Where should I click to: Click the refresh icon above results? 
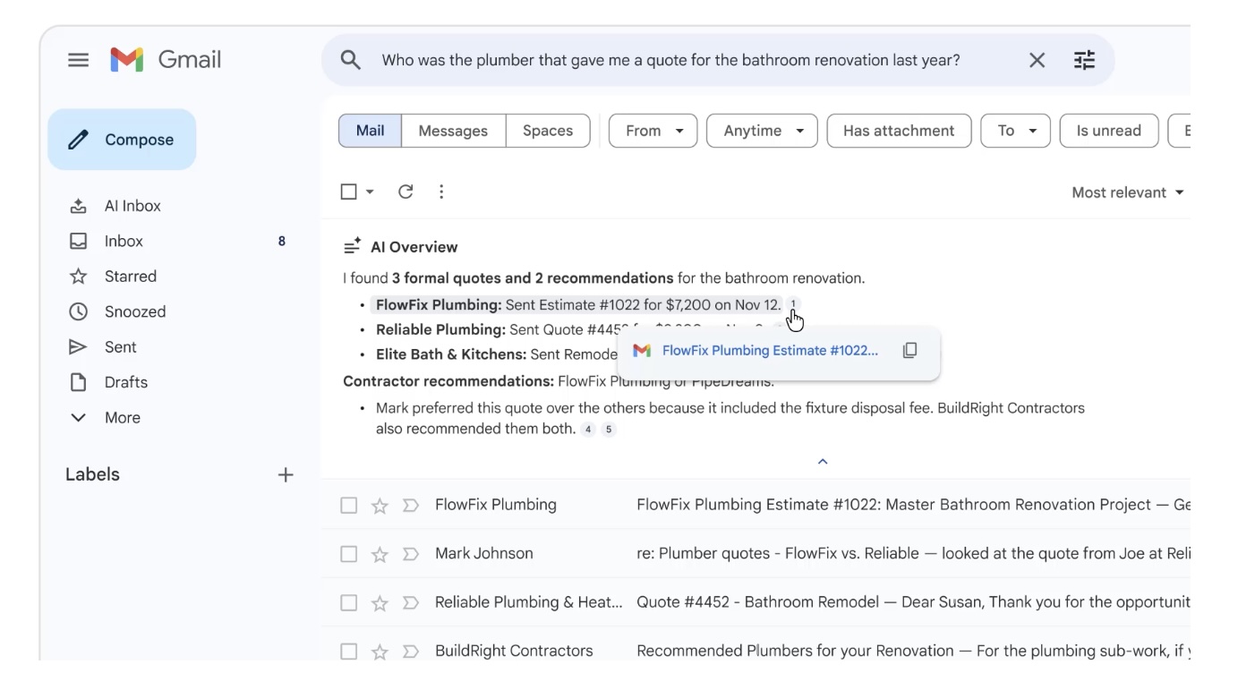(x=406, y=192)
